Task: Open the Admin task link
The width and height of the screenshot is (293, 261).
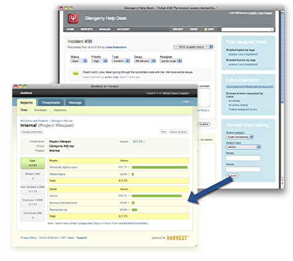Action: pos(53,196)
